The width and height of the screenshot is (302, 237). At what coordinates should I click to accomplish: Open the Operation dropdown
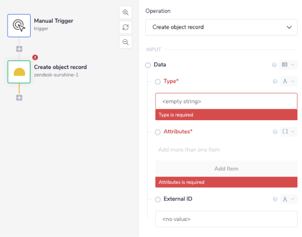click(221, 27)
